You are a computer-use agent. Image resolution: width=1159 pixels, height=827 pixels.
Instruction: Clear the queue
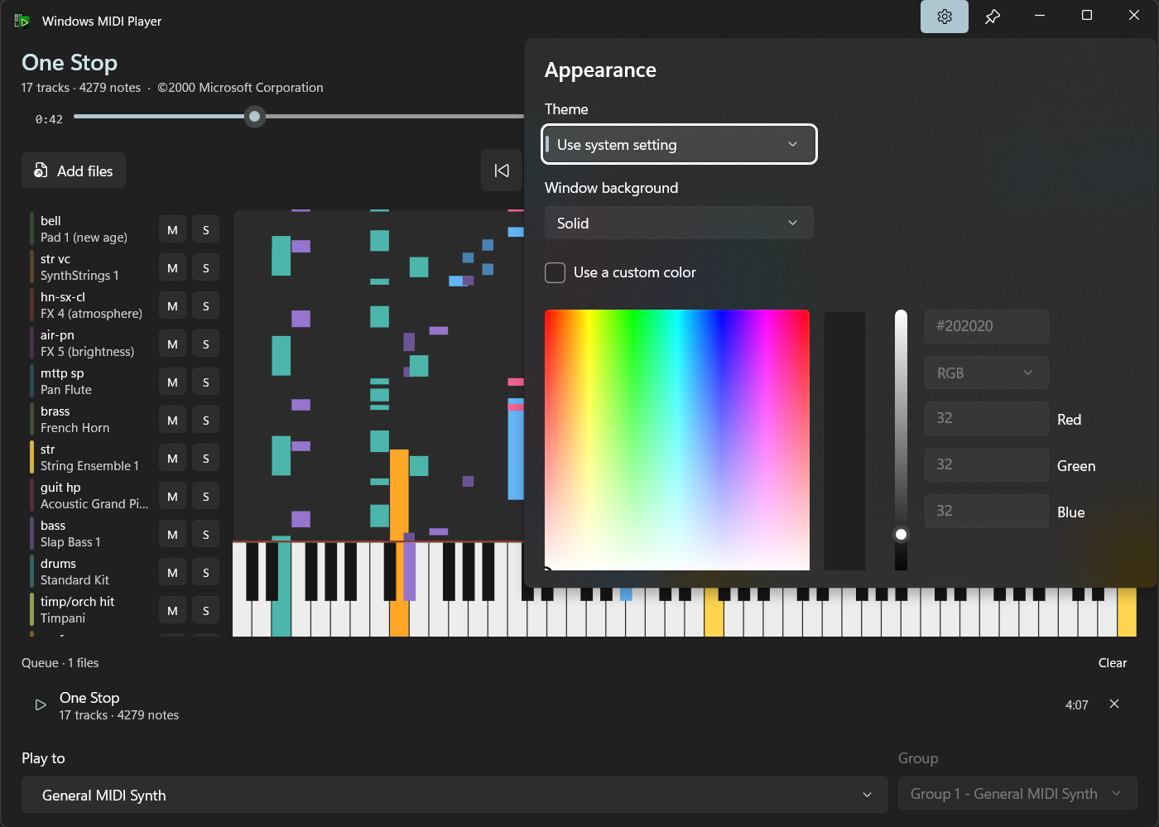pyautogui.click(x=1112, y=663)
